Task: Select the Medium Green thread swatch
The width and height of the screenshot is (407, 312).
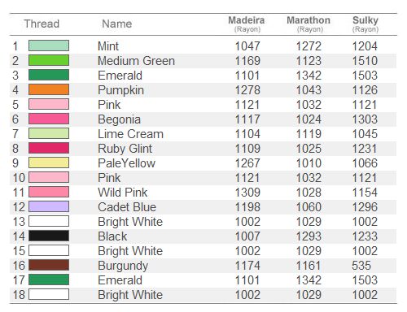Action: pyautogui.click(x=49, y=60)
